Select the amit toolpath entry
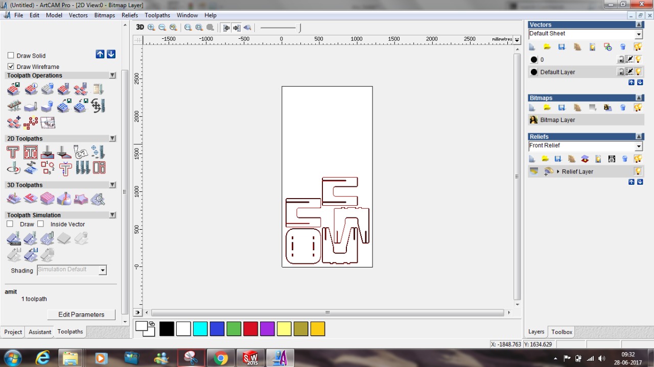 (x=11, y=291)
